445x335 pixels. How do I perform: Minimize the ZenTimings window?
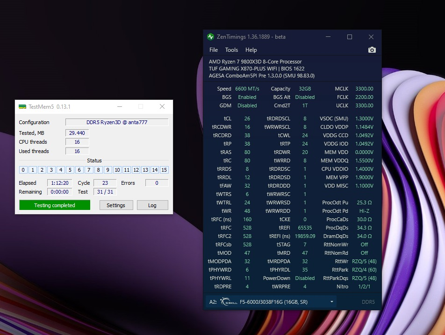click(328, 37)
